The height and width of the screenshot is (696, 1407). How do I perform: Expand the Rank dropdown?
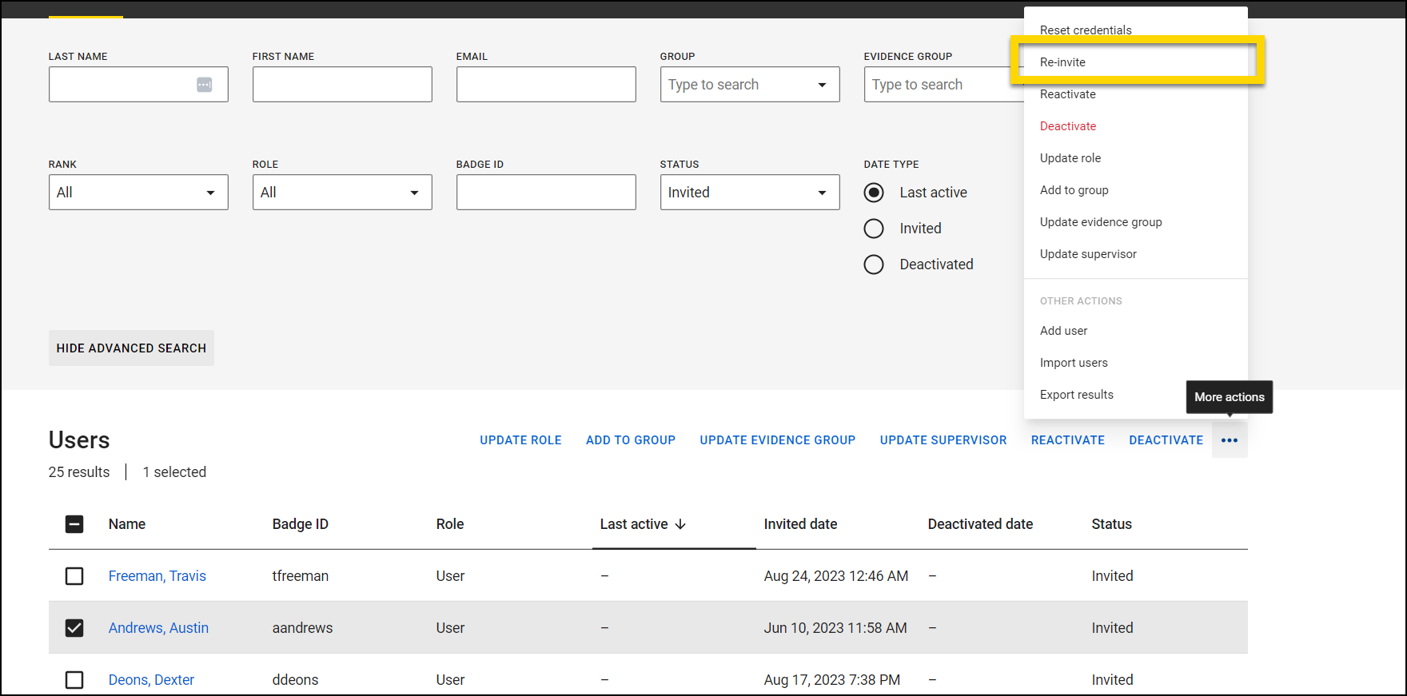coord(138,193)
